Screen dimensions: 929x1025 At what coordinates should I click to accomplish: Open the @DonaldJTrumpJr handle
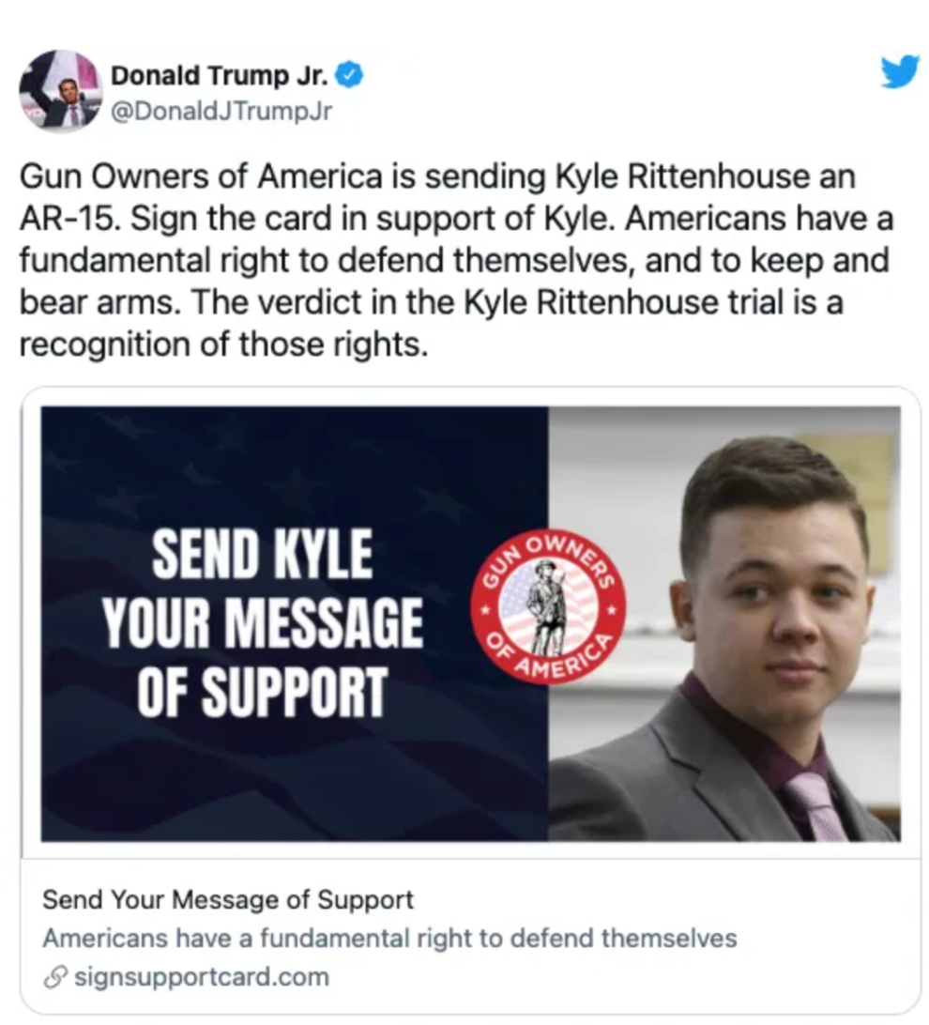[x=221, y=111]
